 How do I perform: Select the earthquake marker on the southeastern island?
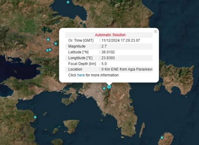click(162, 138)
